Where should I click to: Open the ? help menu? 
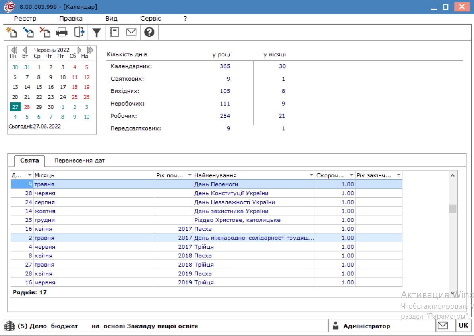185,18
